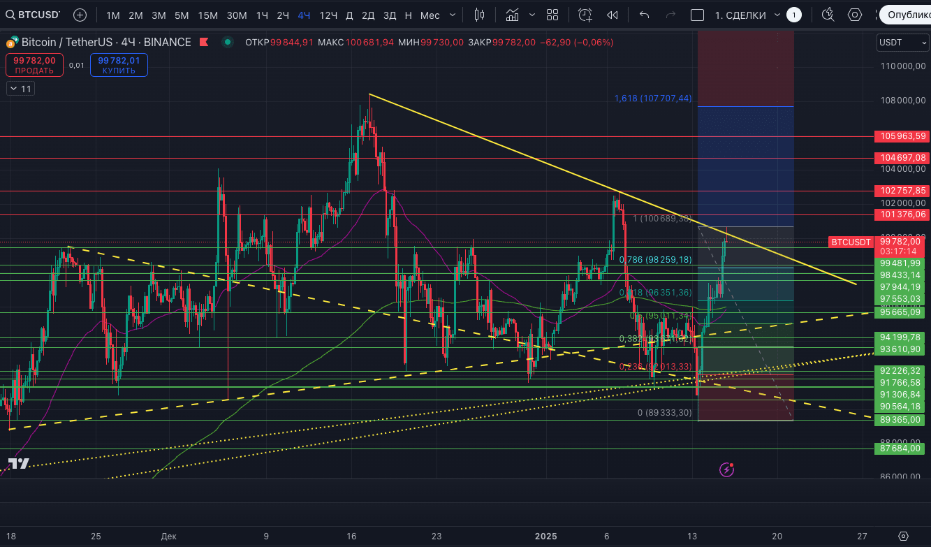
Task: Start bar replay with rewind icon
Action: point(613,15)
